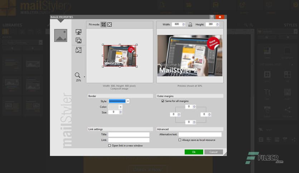This screenshot has height=173, width=299.
Task: Click the bottom margin value field
Action: (189, 122)
